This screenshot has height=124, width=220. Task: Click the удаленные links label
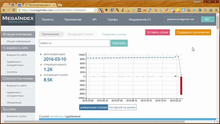coord(73,116)
